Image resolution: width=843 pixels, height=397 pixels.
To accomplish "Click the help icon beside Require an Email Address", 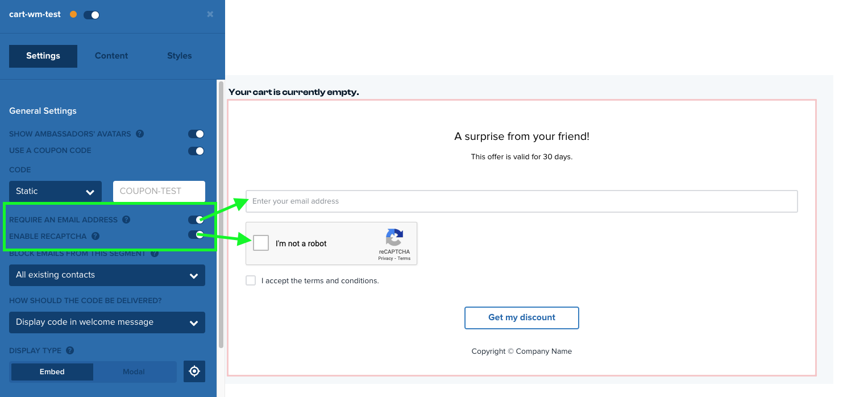I will coord(126,220).
